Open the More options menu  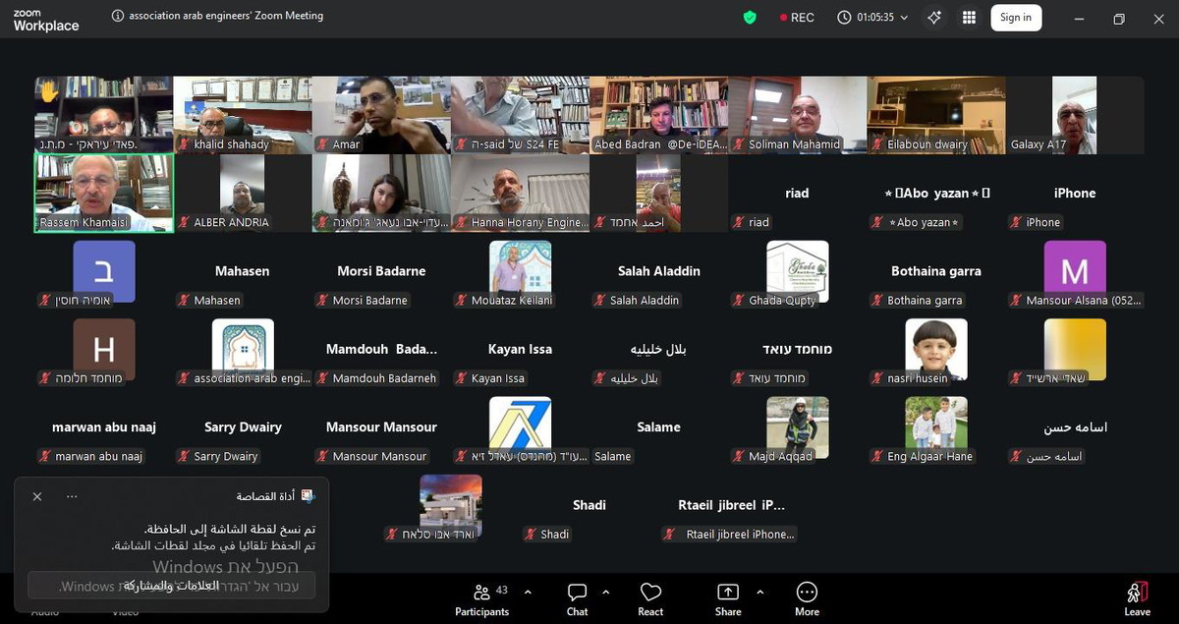[807, 599]
